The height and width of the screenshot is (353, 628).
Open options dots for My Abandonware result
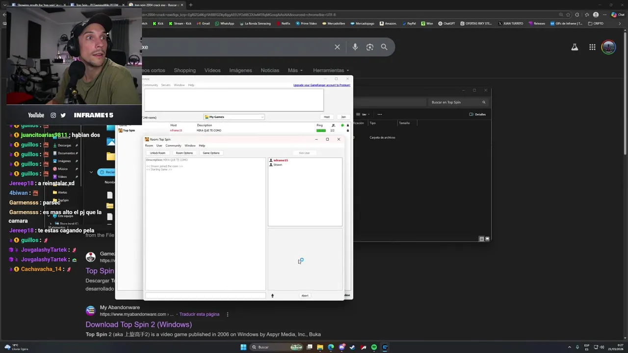click(x=227, y=314)
